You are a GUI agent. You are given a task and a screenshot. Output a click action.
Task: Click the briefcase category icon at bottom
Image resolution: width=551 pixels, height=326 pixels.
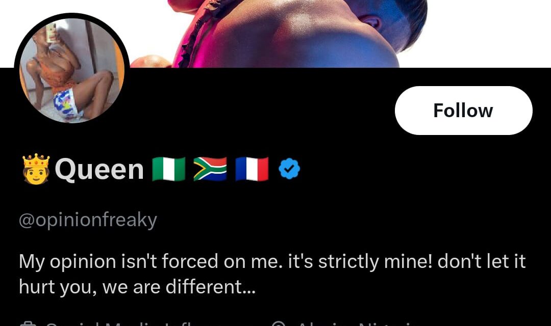coord(28,324)
